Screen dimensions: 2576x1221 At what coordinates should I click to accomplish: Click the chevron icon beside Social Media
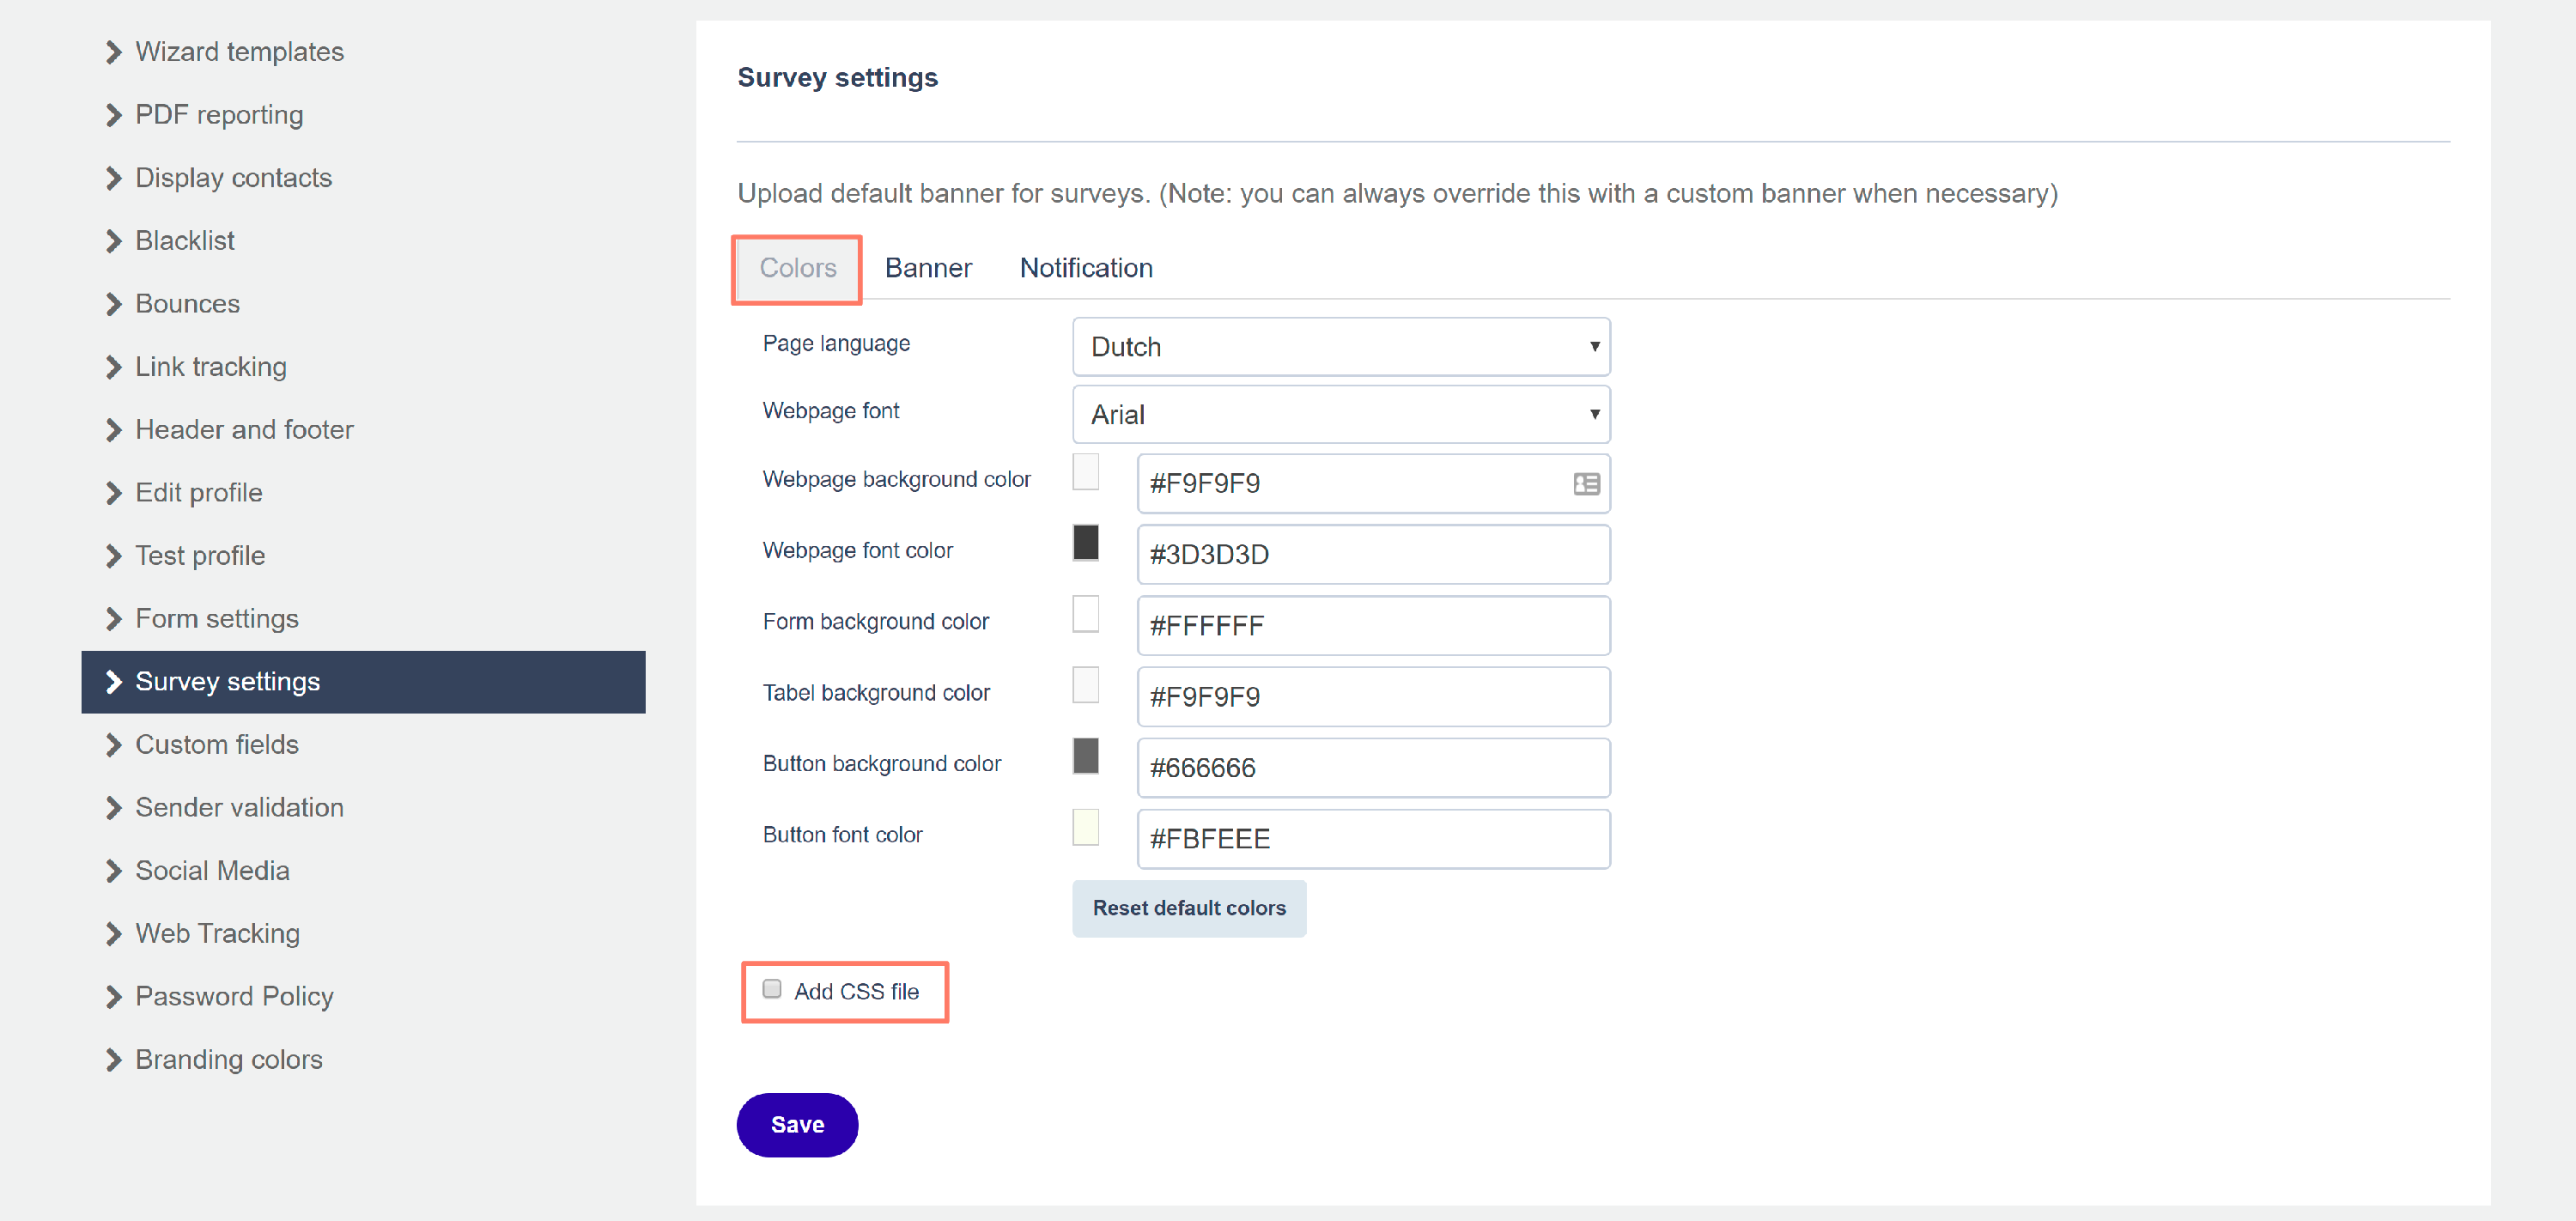tap(113, 871)
